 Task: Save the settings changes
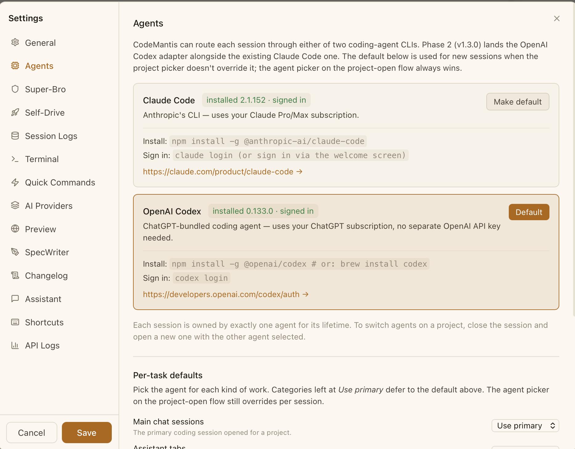tap(87, 433)
